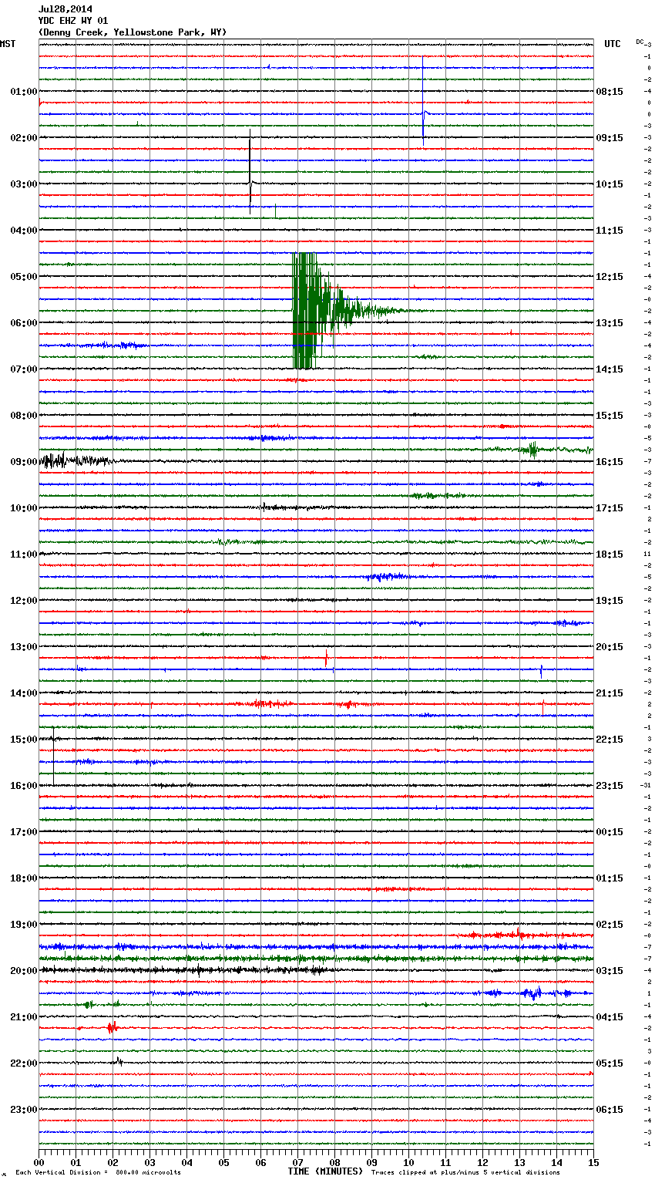Viewport: 655px width, 1183px height.
Task: Click the DC value "-31" beside 23:15
Action: click(645, 786)
